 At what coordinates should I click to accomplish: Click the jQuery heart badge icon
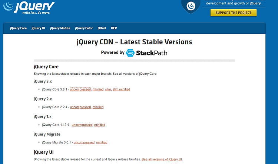[191, 6]
